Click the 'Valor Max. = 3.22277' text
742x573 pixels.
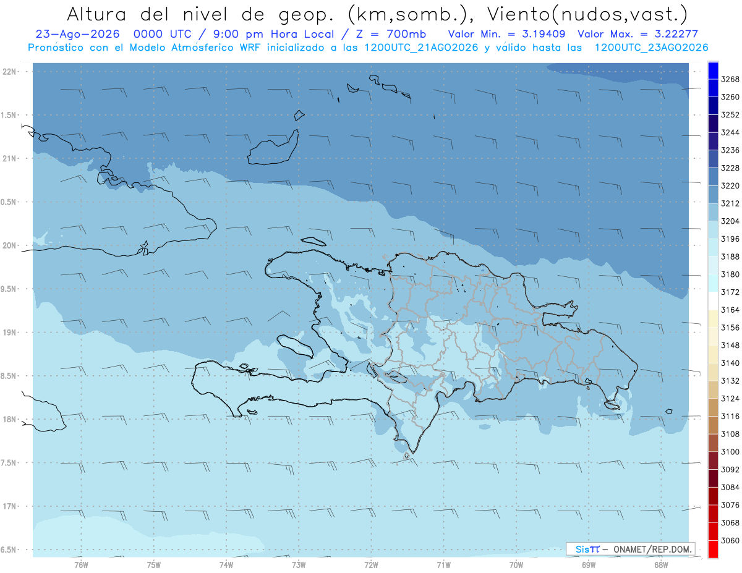(x=638, y=34)
